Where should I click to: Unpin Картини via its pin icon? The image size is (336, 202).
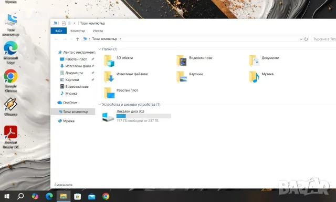[93, 80]
